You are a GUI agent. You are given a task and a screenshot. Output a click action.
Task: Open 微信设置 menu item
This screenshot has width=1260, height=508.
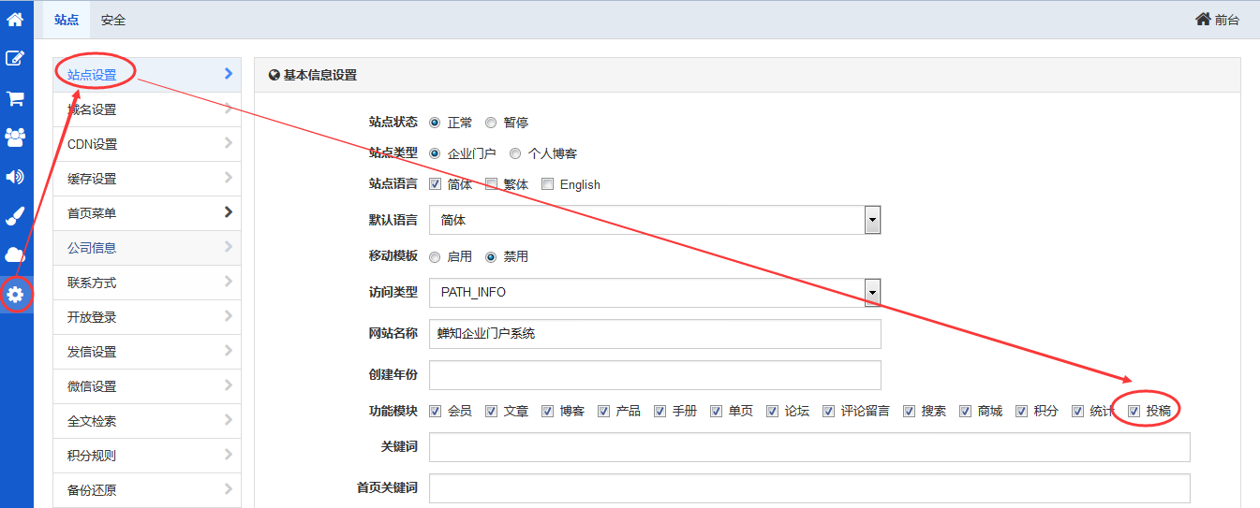(147, 386)
